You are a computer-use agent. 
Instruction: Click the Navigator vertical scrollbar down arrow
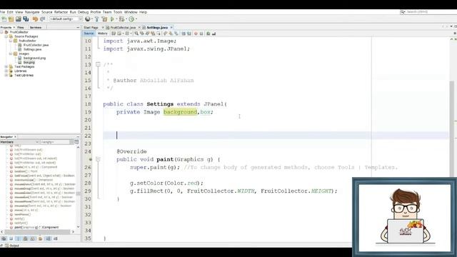78,227
